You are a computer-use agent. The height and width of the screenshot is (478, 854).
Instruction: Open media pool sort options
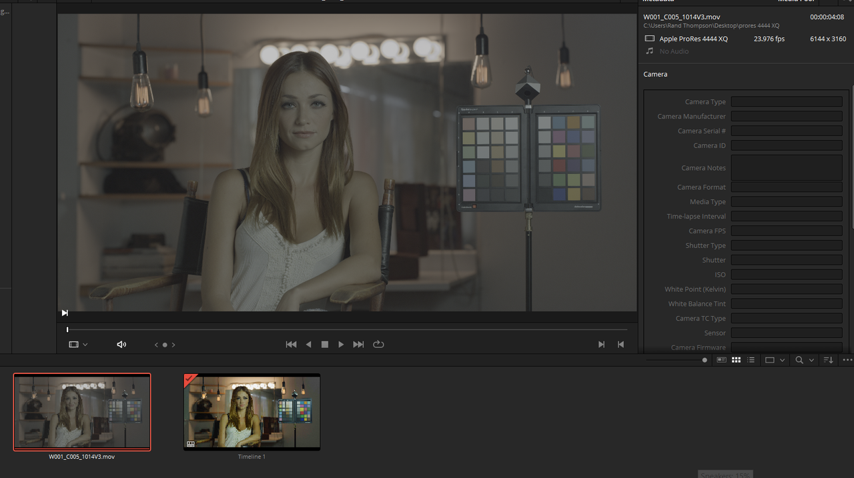pos(828,360)
